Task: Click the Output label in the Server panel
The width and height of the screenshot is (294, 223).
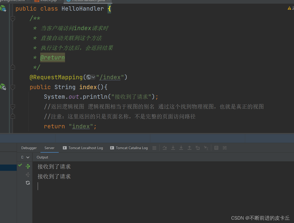Action: pyautogui.click(x=42, y=157)
